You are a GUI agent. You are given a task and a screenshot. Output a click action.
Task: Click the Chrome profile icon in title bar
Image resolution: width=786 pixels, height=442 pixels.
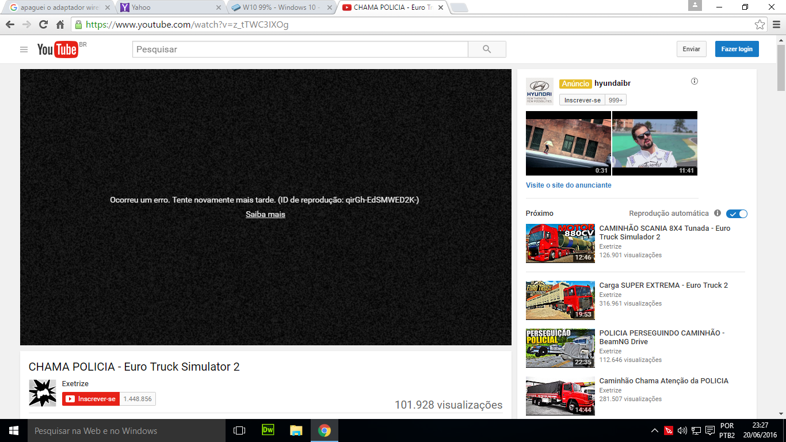[695, 5]
